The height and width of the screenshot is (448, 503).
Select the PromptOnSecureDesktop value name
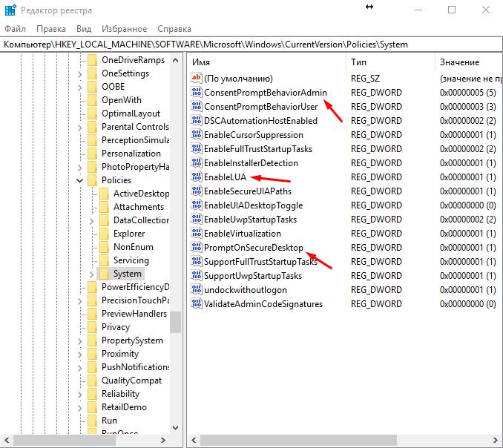coord(254,248)
